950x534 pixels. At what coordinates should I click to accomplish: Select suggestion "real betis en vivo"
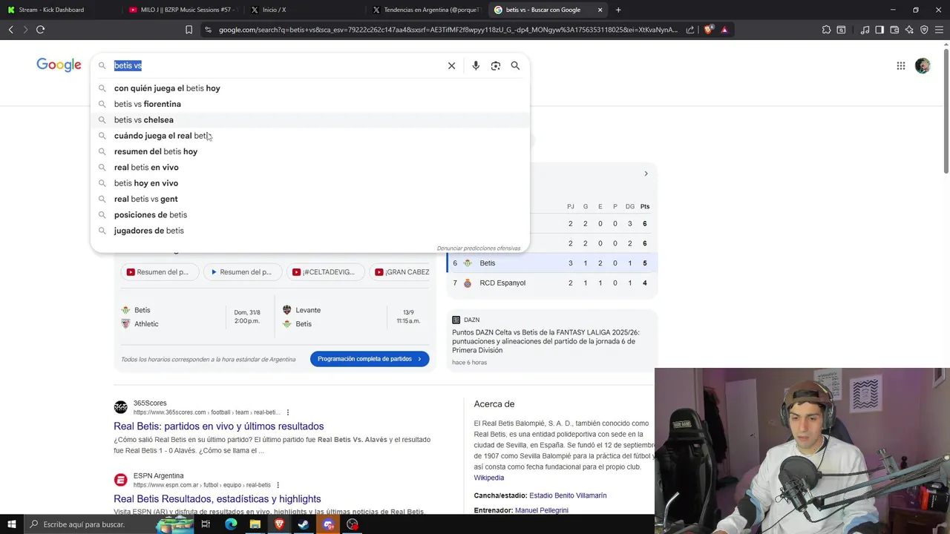310,168
